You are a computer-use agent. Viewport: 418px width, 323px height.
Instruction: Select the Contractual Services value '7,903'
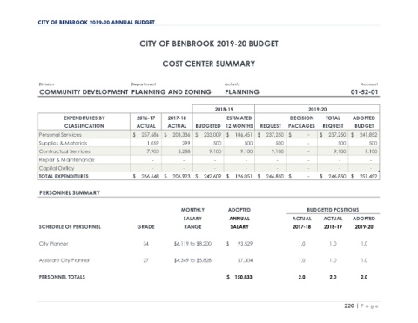click(x=153, y=151)
